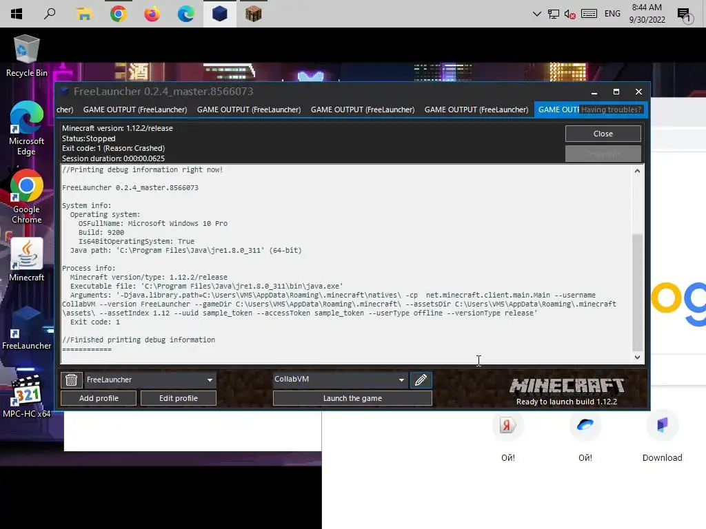Open the network status tray icon

(x=554, y=14)
